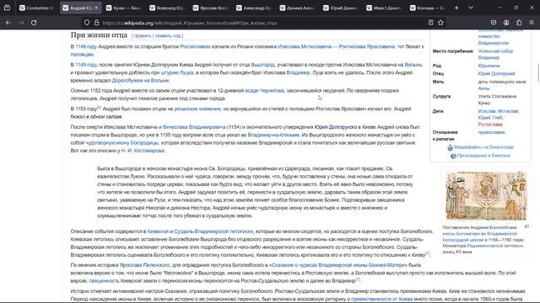This screenshot has height=303, width=540.
Task: Open 'Радзивилловской летописи' caption link
Action: click(495, 246)
